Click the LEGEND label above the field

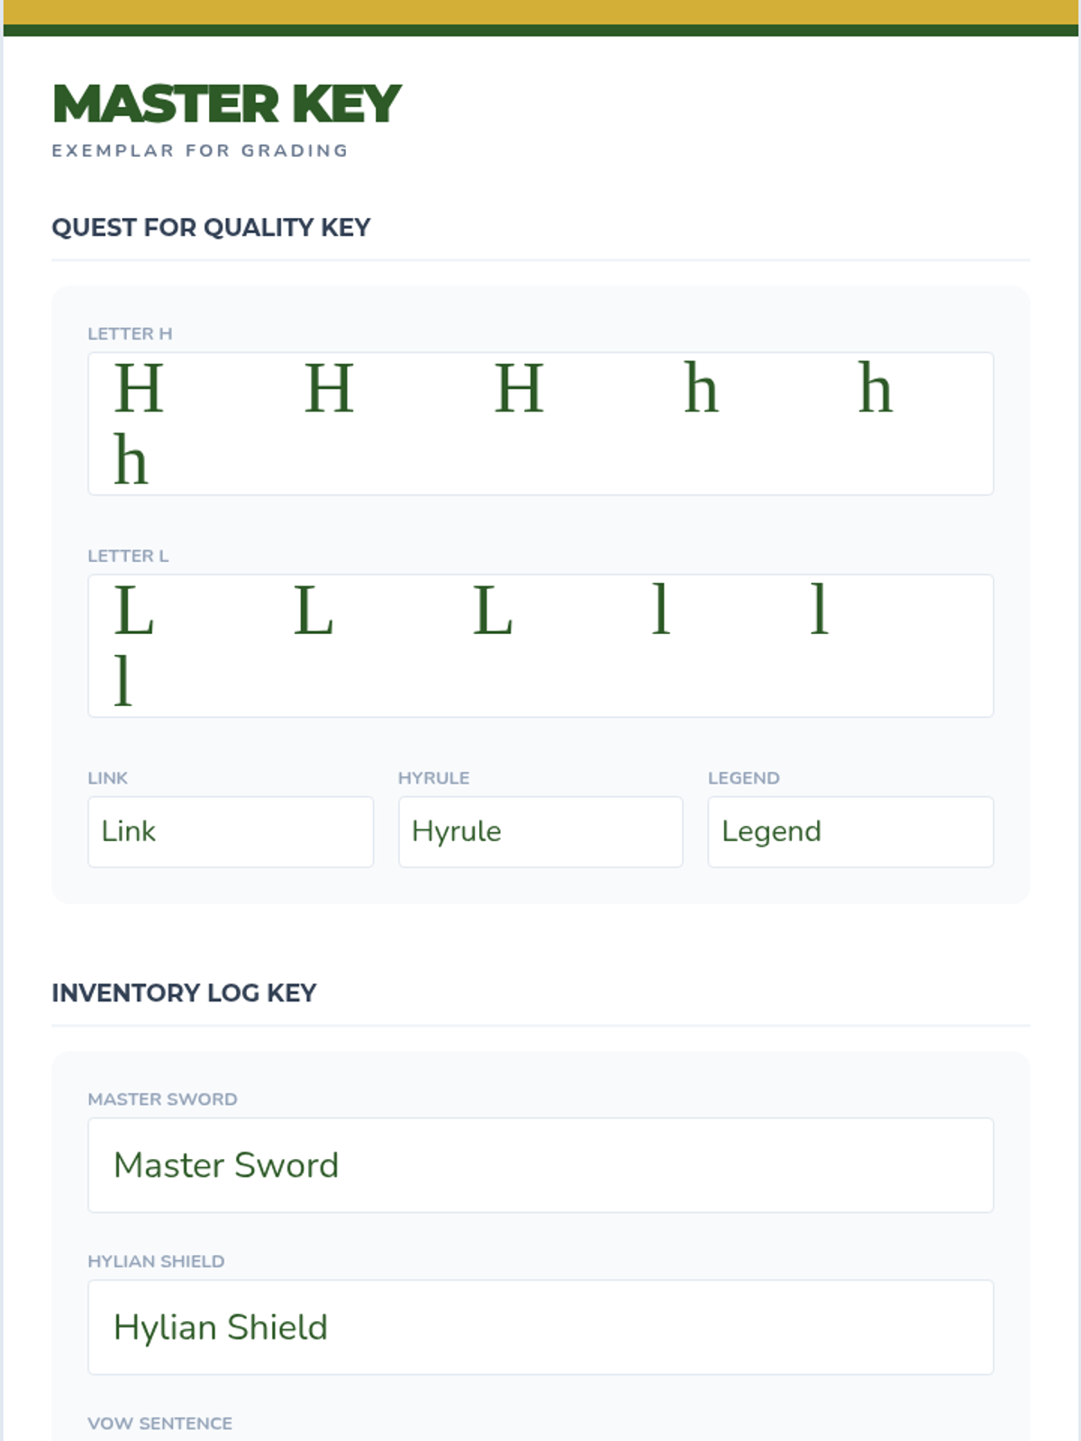point(743,778)
